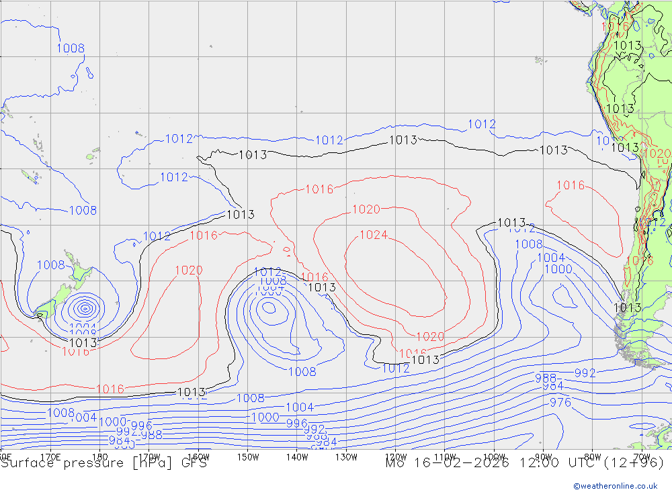
Task: Click the 992 isobar label near Chile
Action: (x=585, y=373)
